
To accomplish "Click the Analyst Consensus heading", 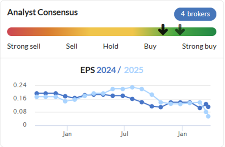I will [x=43, y=12].
